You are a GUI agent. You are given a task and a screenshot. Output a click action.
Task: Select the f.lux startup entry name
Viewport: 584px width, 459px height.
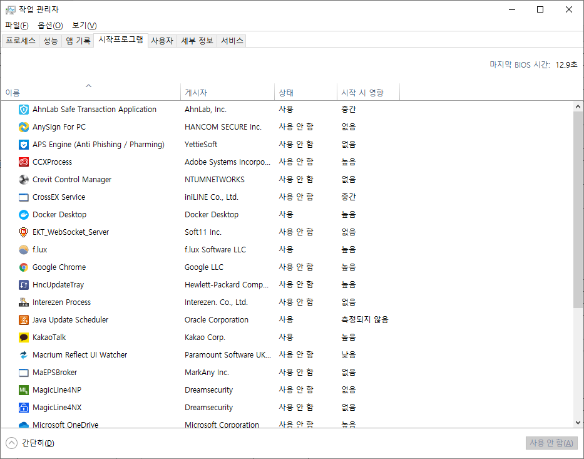click(x=40, y=250)
